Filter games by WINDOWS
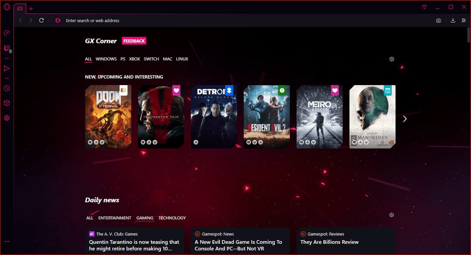 (106, 59)
